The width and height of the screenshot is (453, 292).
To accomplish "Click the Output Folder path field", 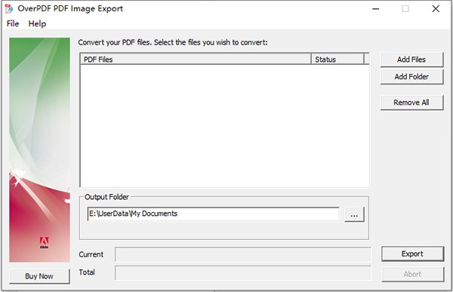I will coord(213,214).
